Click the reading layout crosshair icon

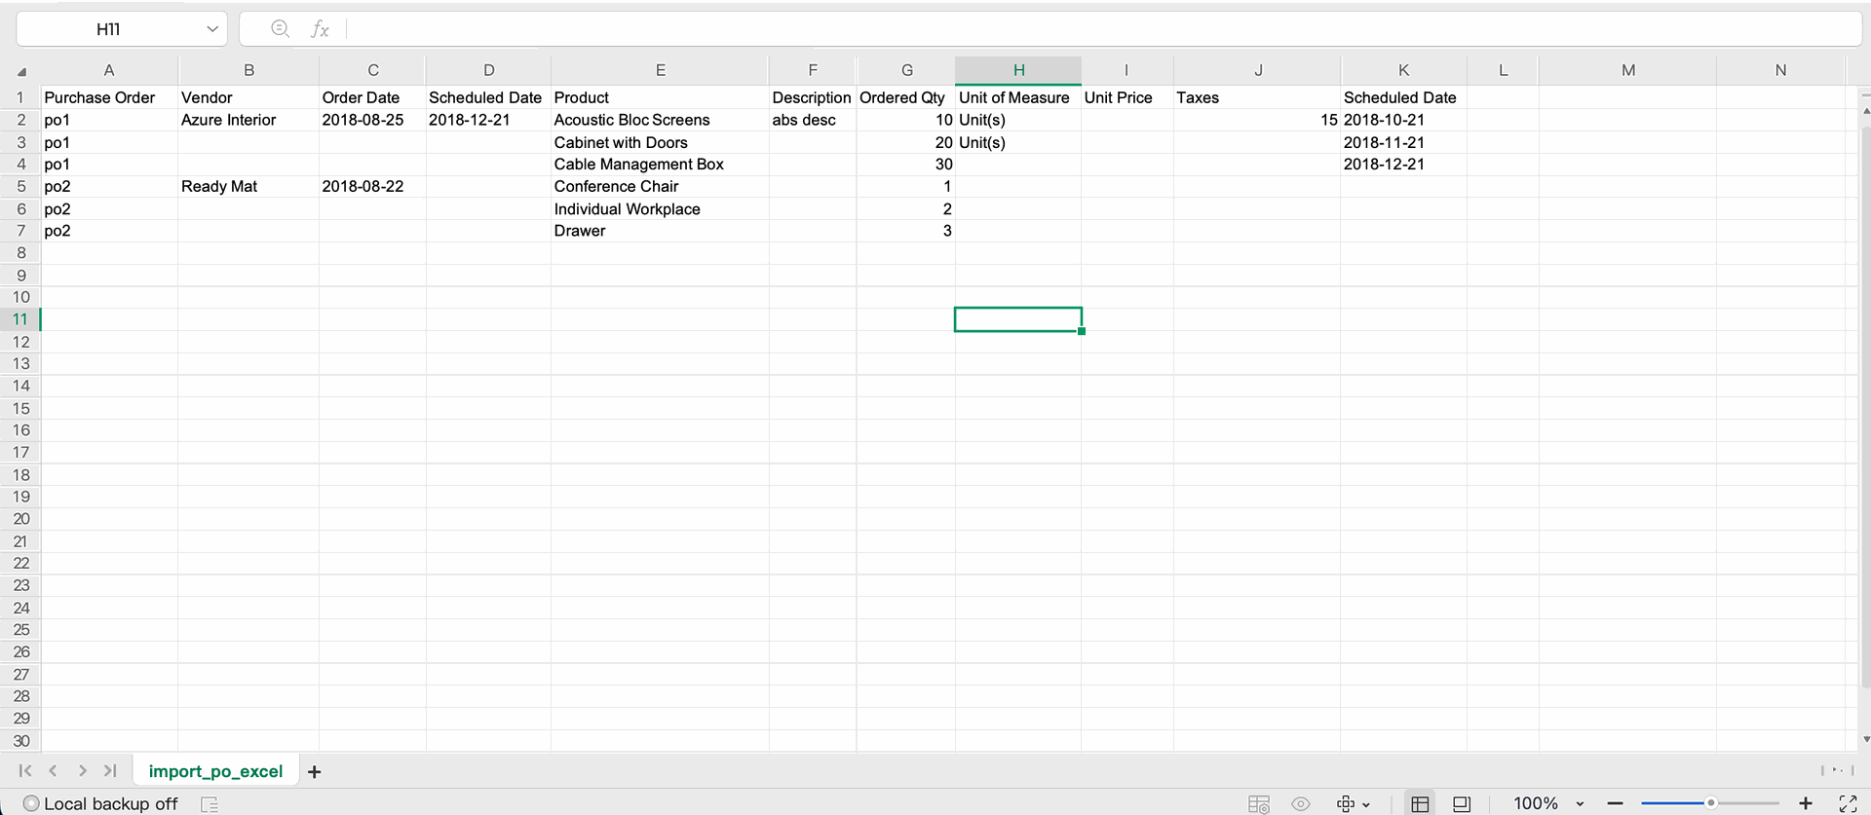click(1346, 804)
